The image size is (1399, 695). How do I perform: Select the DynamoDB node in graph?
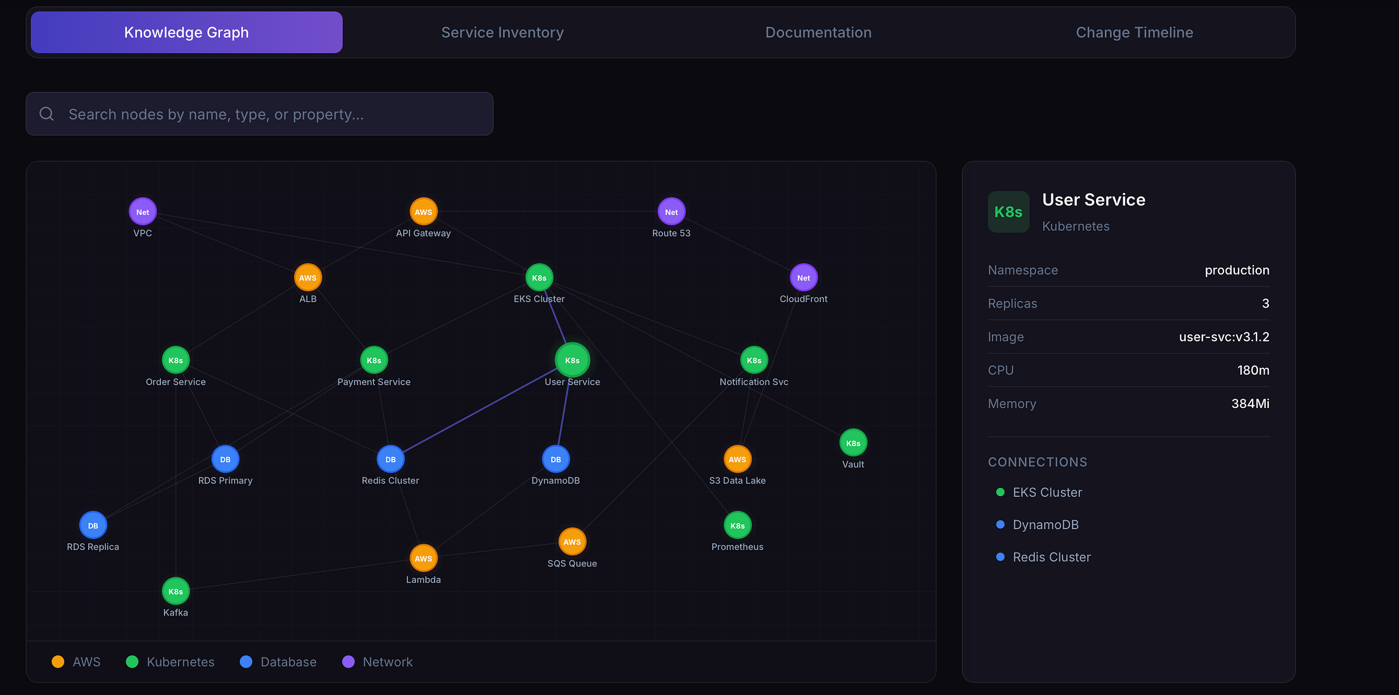[556, 459]
